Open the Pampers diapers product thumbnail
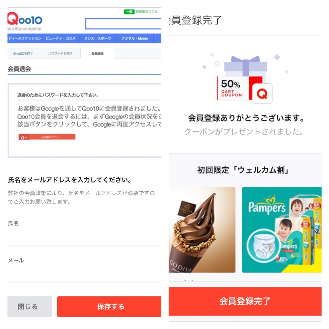 pyautogui.click(x=282, y=230)
